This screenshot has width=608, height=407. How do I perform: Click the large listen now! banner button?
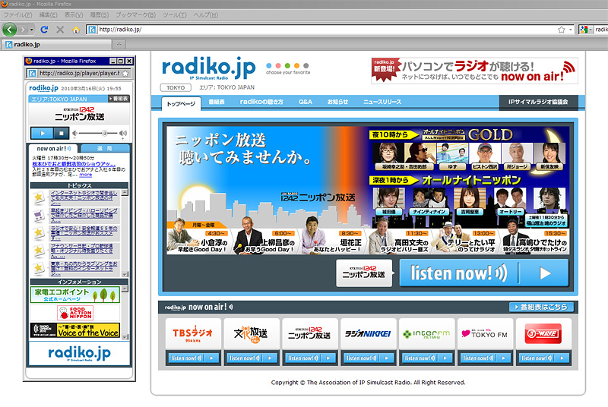[483, 273]
